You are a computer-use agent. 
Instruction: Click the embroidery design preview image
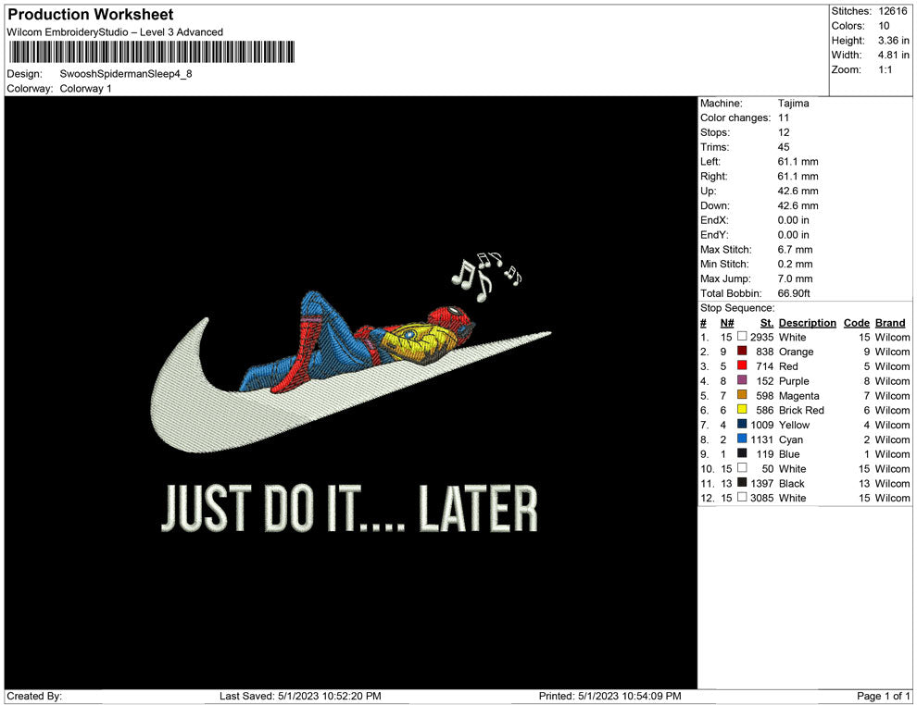point(351,392)
